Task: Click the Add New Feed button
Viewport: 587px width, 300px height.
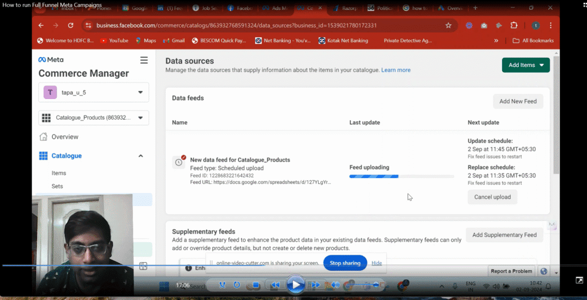Action: tap(518, 101)
